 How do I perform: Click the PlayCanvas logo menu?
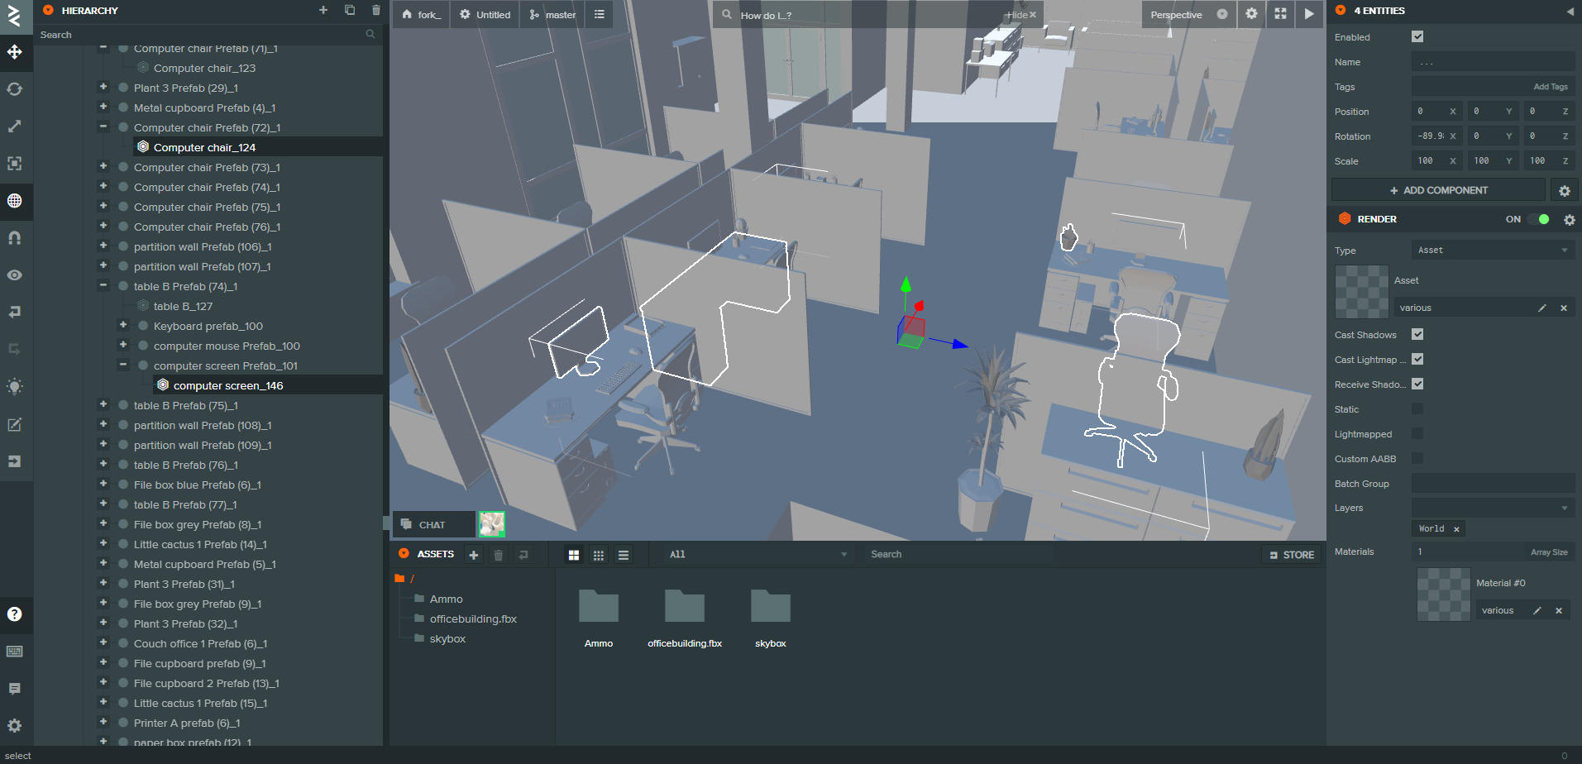[x=15, y=16]
